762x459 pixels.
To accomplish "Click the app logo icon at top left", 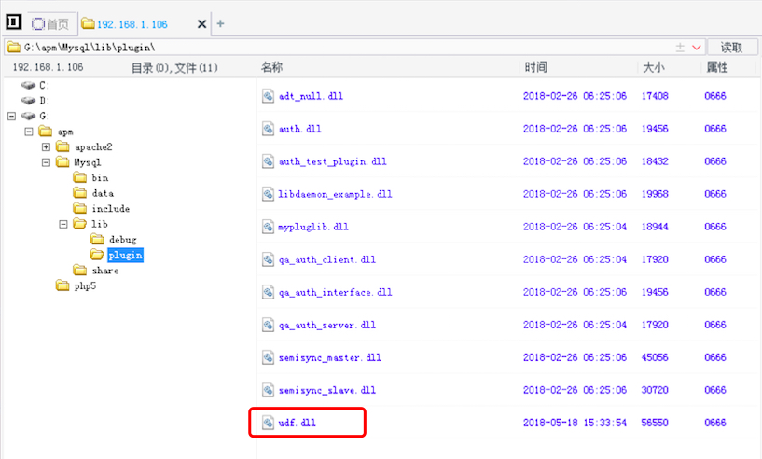I will click(x=14, y=21).
